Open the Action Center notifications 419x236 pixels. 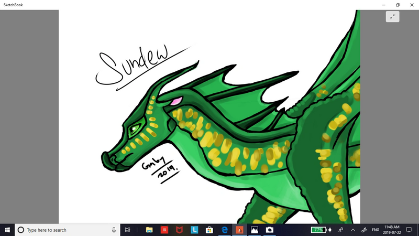coord(409,230)
